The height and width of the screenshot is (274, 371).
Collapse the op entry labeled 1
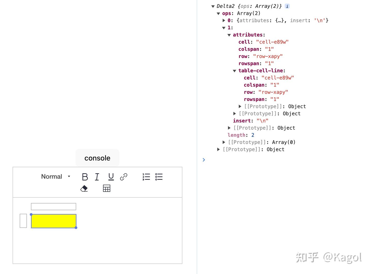(224, 28)
